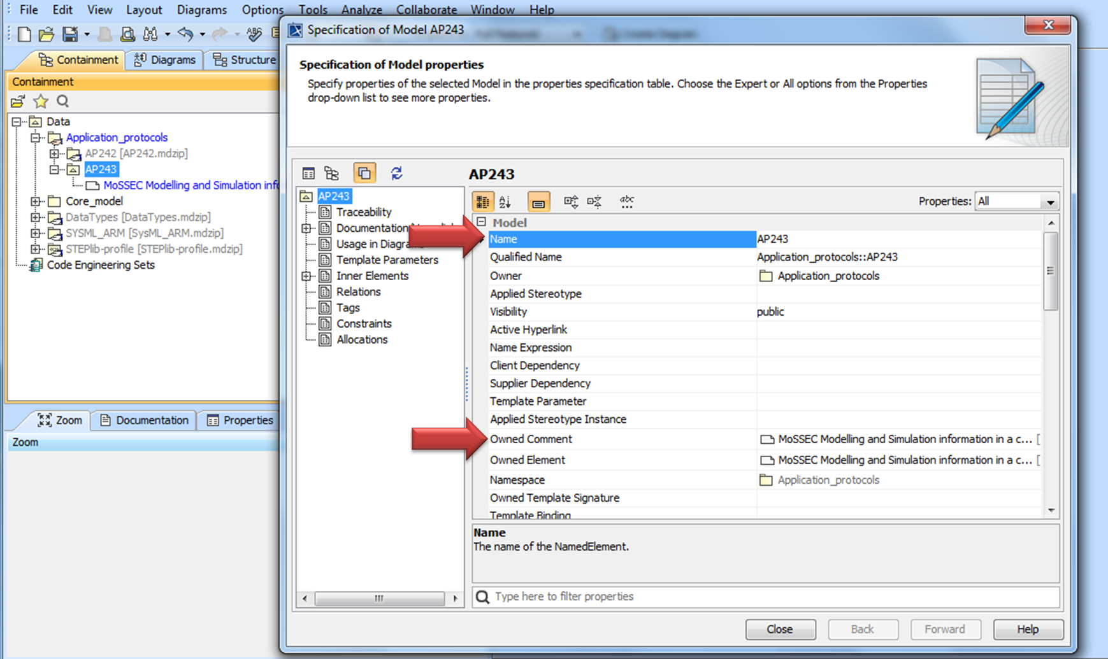Image resolution: width=1108 pixels, height=659 pixels.
Task: Click the binoculars Find icon in the toolbar
Action: [150, 34]
